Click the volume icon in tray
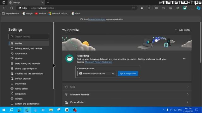The image size is (202, 113). click(x=171, y=110)
